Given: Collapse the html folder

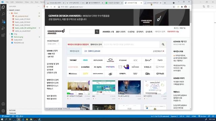Looking at the screenshot, I should [16, 13].
